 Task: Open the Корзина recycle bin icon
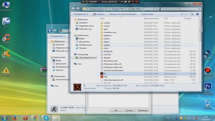208,104
